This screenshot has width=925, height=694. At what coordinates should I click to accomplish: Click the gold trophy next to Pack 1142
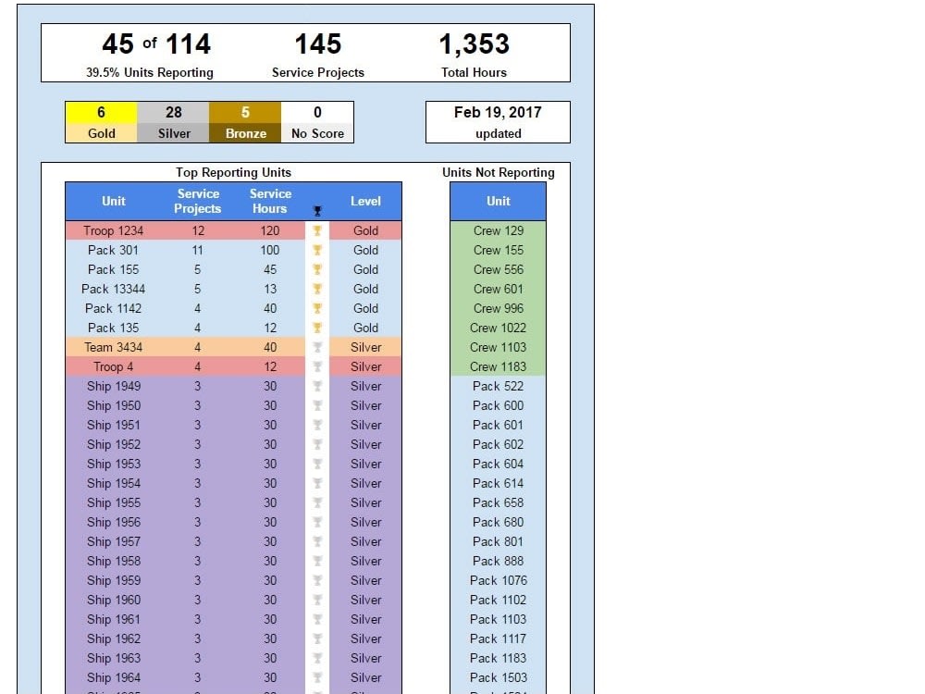pos(317,308)
